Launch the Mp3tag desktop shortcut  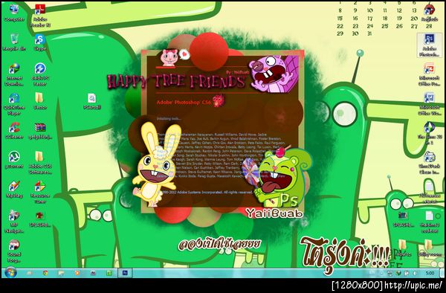click(14, 190)
